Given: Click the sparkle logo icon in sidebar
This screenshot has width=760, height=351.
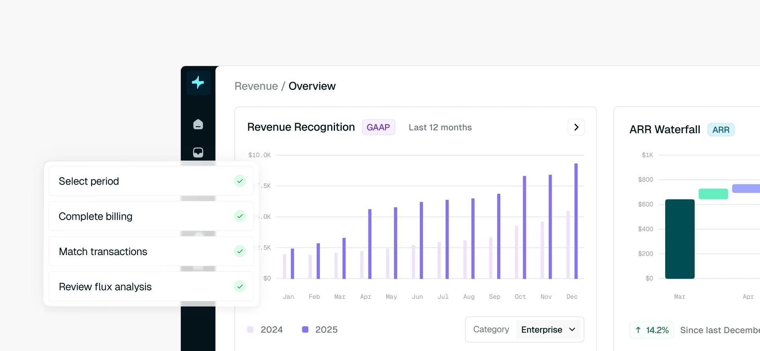Looking at the screenshot, I should pos(198,83).
